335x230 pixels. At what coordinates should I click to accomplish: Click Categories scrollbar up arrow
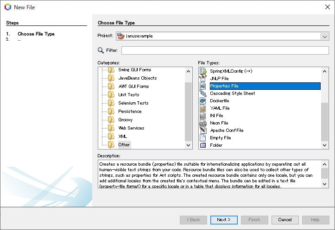[x=188, y=71]
